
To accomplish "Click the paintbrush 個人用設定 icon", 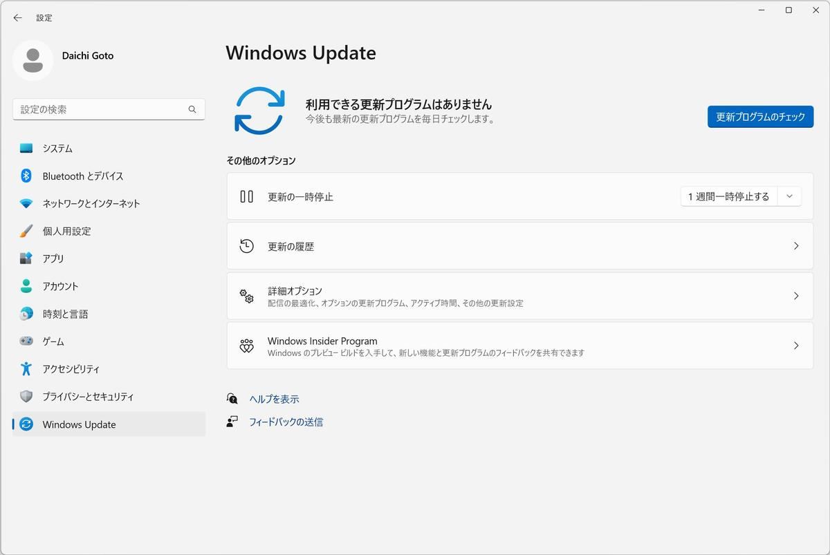I will point(26,231).
